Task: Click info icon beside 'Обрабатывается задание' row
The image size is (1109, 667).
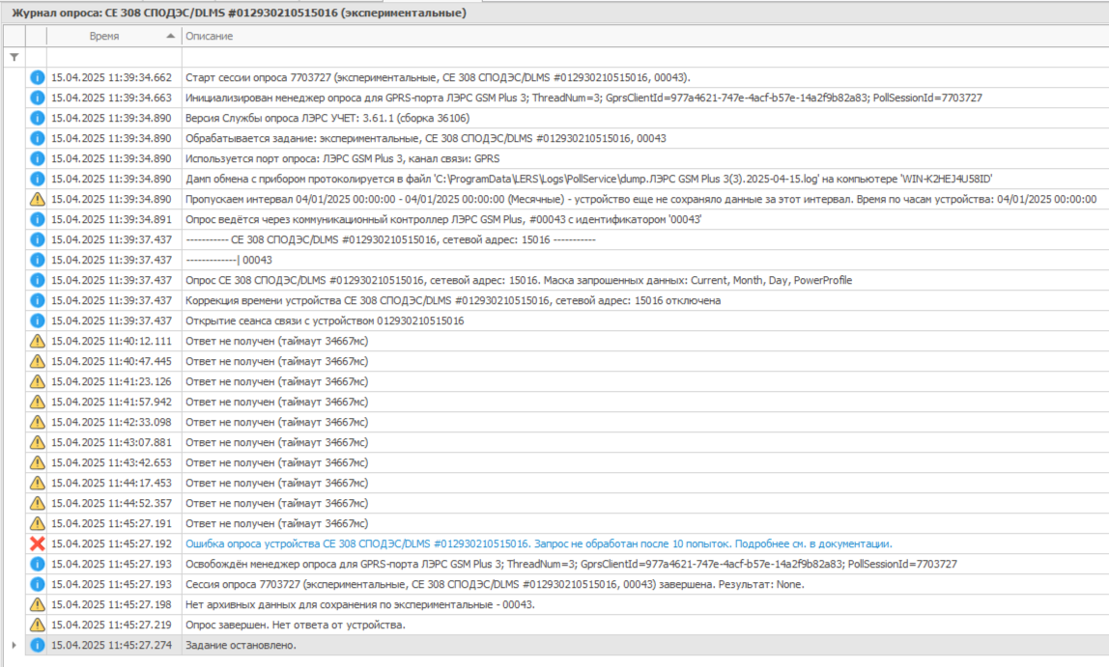Action: click(37, 138)
